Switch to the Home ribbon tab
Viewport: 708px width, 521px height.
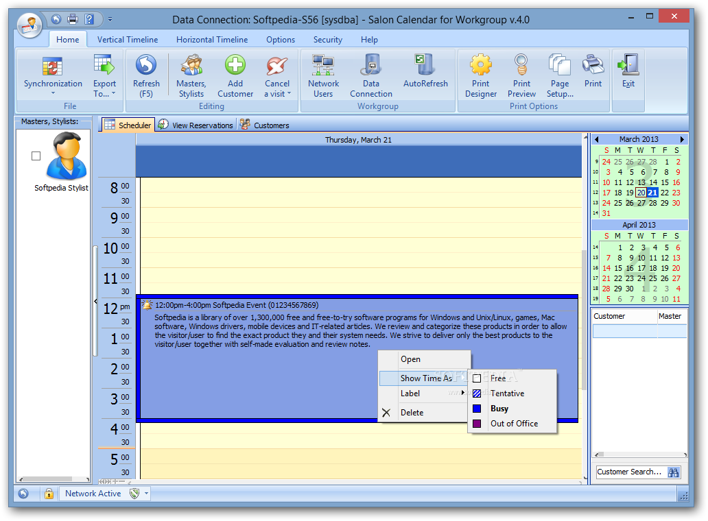(x=68, y=40)
